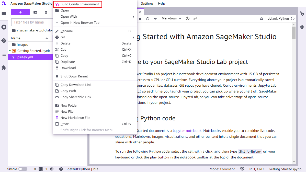Click the kernel status circle next to default:Python
Image resolution: width=306 pixels, height=172 pixels.
pyautogui.click(x=293, y=18)
